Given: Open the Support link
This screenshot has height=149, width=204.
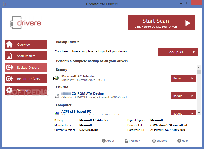Looking at the screenshot, I should (159, 141).
